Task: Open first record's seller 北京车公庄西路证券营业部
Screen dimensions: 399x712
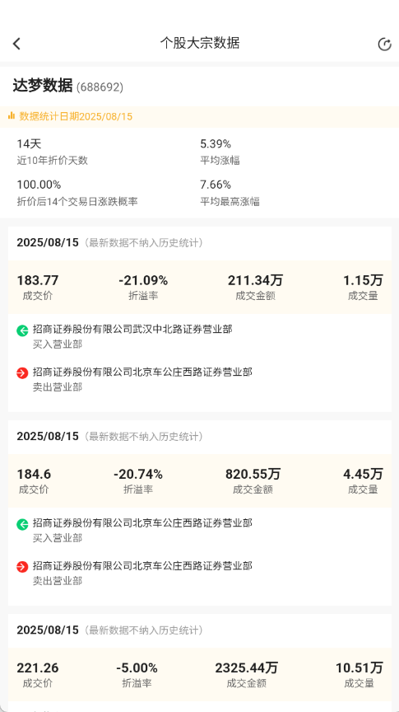Action: (x=142, y=372)
